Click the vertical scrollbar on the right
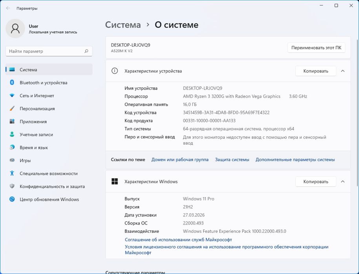 click(x=357, y=112)
